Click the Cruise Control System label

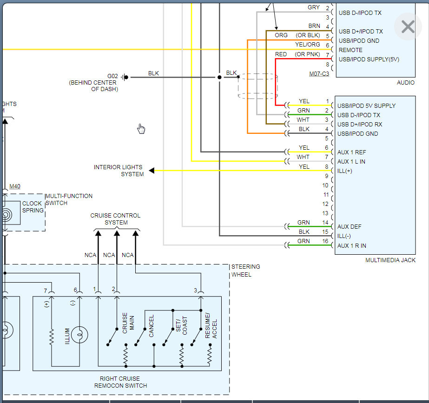tap(115, 219)
